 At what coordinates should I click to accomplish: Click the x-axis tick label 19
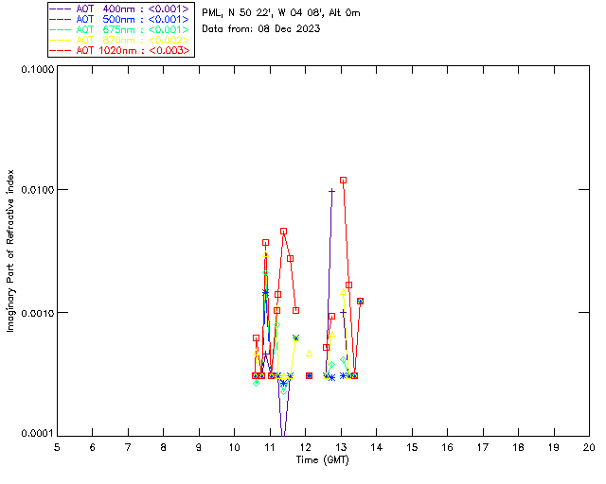pos(554,447)
